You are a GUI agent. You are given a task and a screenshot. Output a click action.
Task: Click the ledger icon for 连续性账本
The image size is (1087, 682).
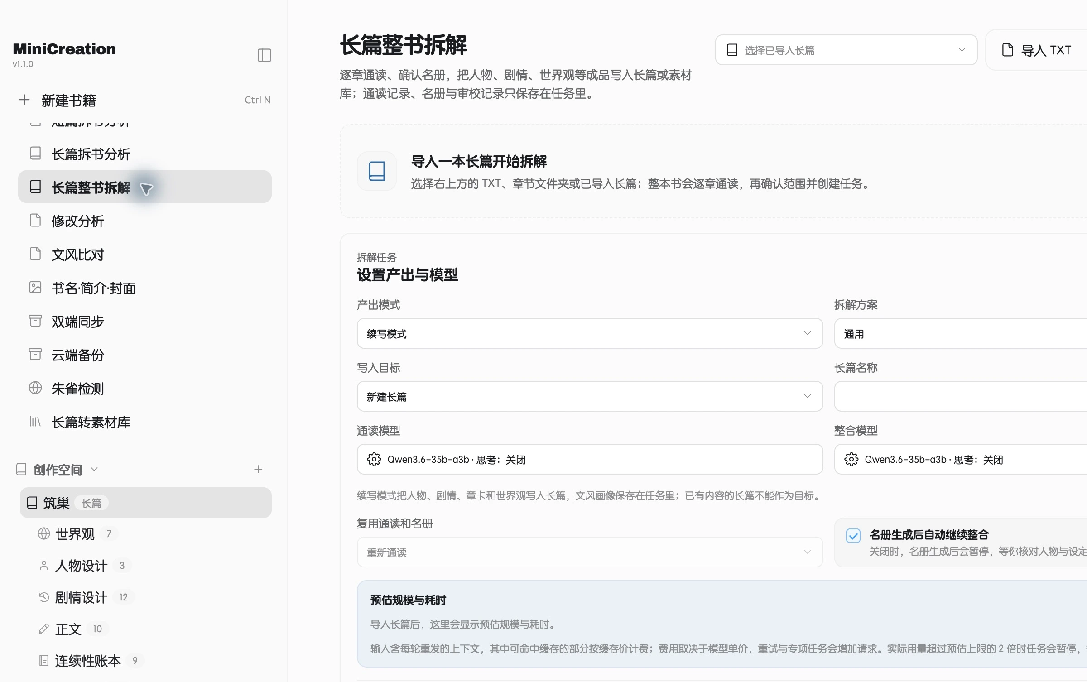(44, 661)
